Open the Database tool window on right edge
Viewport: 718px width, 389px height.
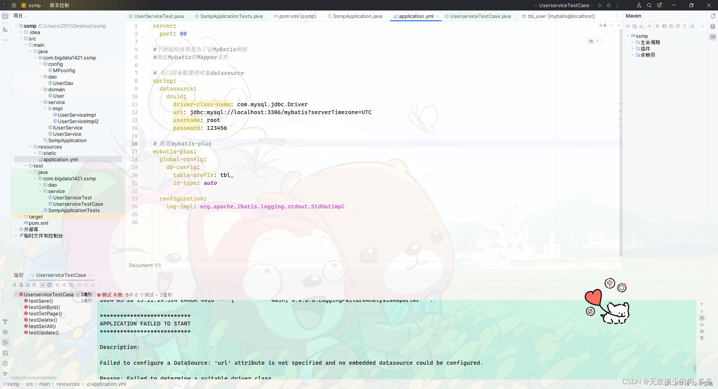pyautogui.click(x=713, y=26)
